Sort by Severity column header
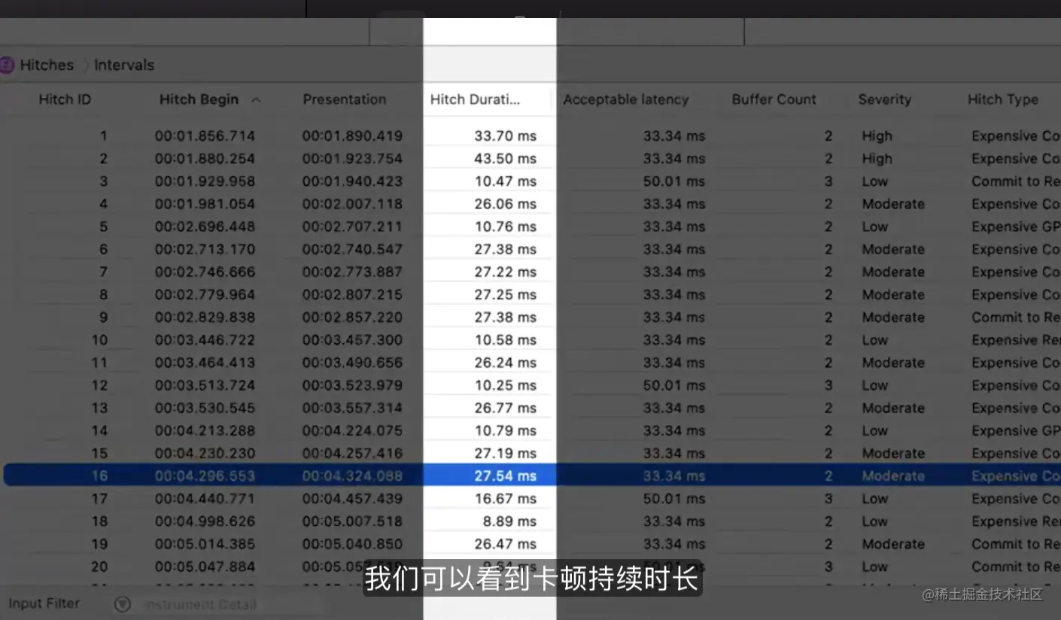Viewport: 1061px width, 620px height. [x=885, y=99]
